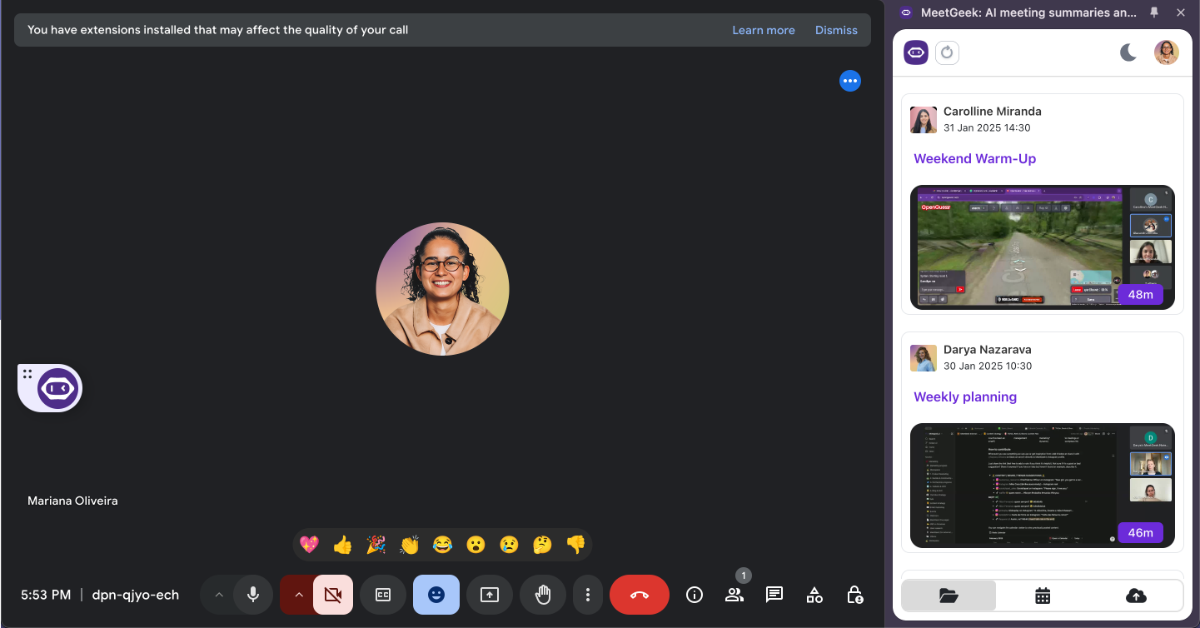Expand video settings chevron beside camera
This screenshot has height=628, width=1200.
pyautogui.click(x=298, y=595)
